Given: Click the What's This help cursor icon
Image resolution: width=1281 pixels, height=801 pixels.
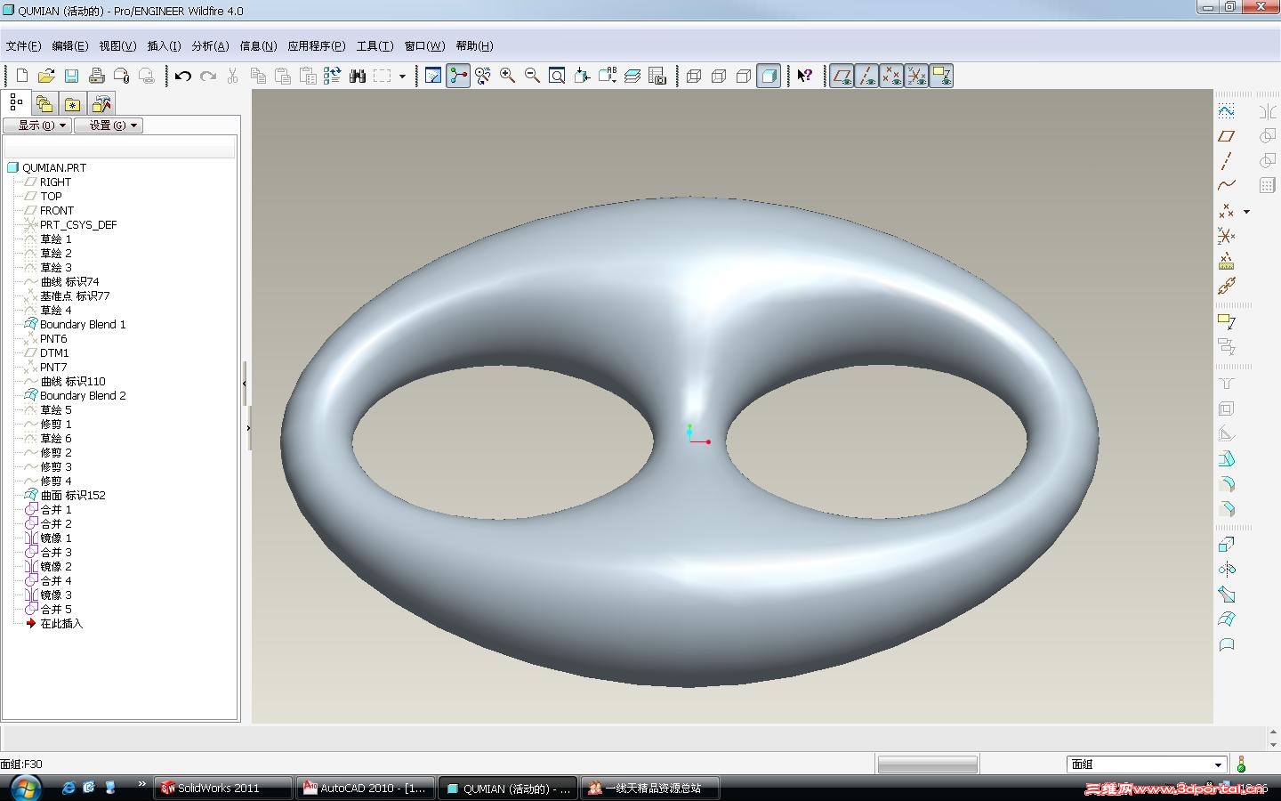Looking at the screenshot, I should [805, 76].
